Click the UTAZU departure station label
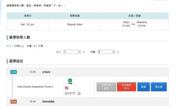Screen dimensions: 178x108 (46, 72)
